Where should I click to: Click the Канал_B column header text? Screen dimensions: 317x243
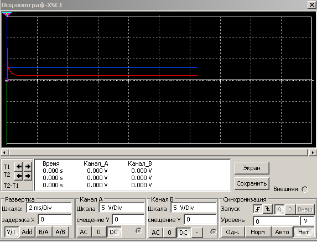(140, 163)
